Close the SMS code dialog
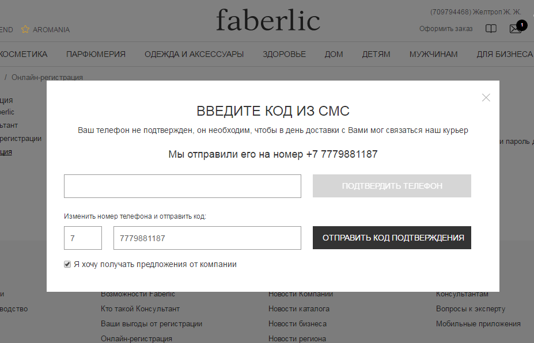 486,98
